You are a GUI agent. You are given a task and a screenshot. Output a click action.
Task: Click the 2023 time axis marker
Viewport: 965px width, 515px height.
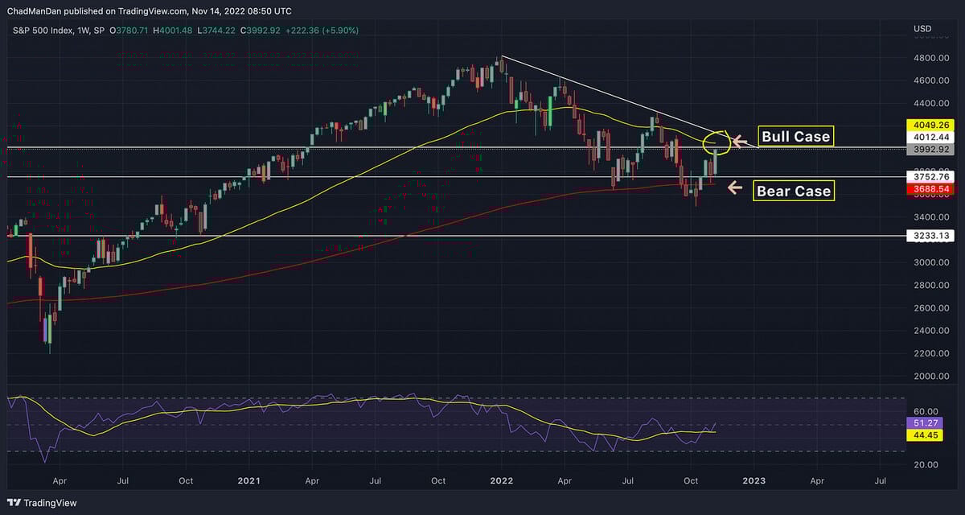(x=754, y=480)
